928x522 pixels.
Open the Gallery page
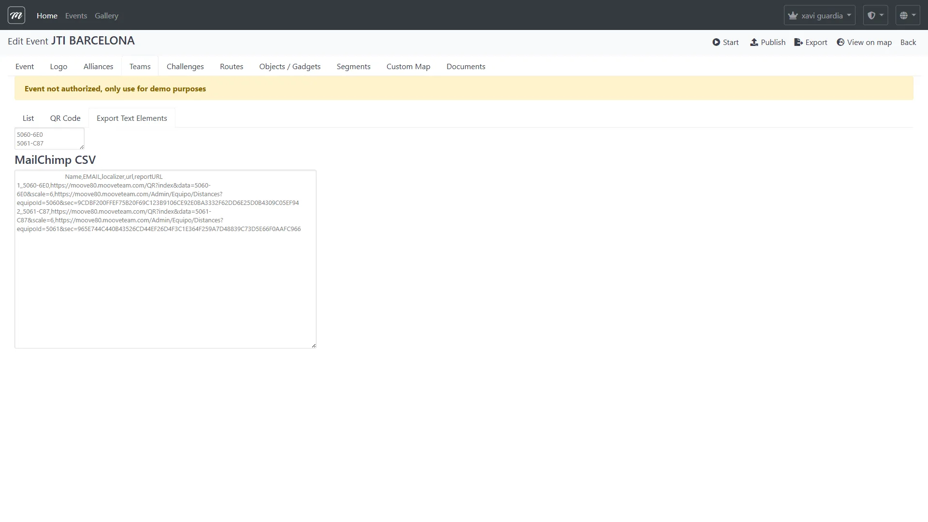[106, 15]
